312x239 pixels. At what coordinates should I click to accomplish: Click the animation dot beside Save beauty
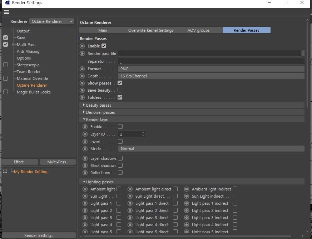[82, 90]
